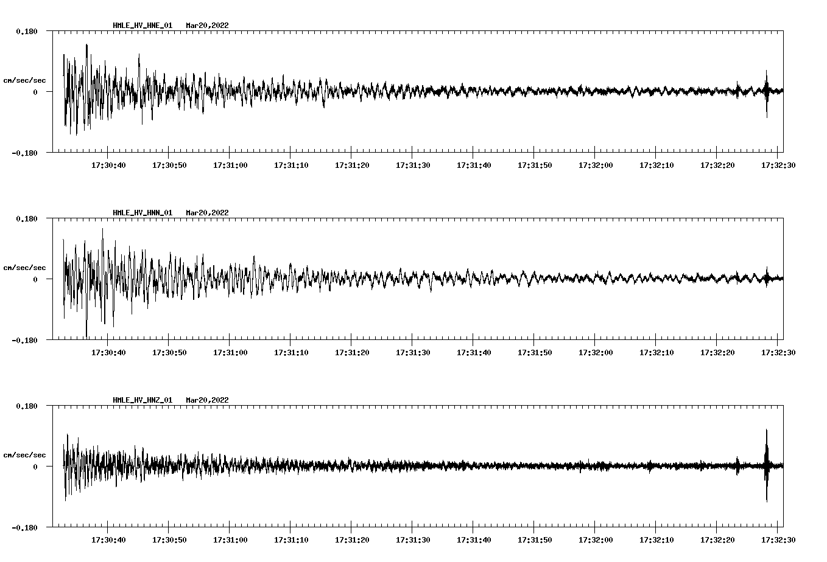
Task: Pick 17:31:10 time label under HNZ plot
Action: (x=291, y=539)
